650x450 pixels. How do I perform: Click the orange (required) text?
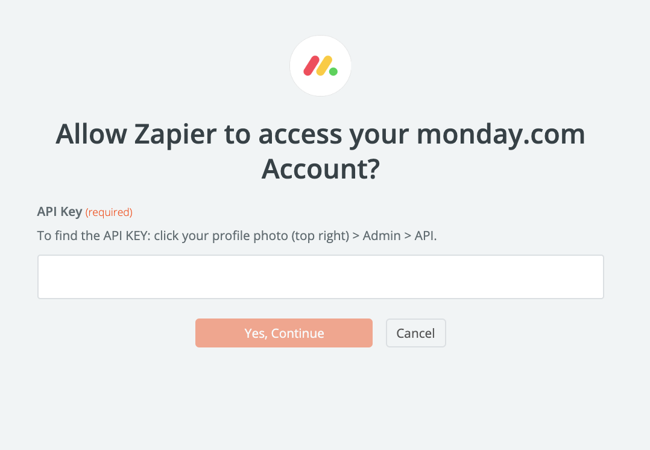coord(109,212)
